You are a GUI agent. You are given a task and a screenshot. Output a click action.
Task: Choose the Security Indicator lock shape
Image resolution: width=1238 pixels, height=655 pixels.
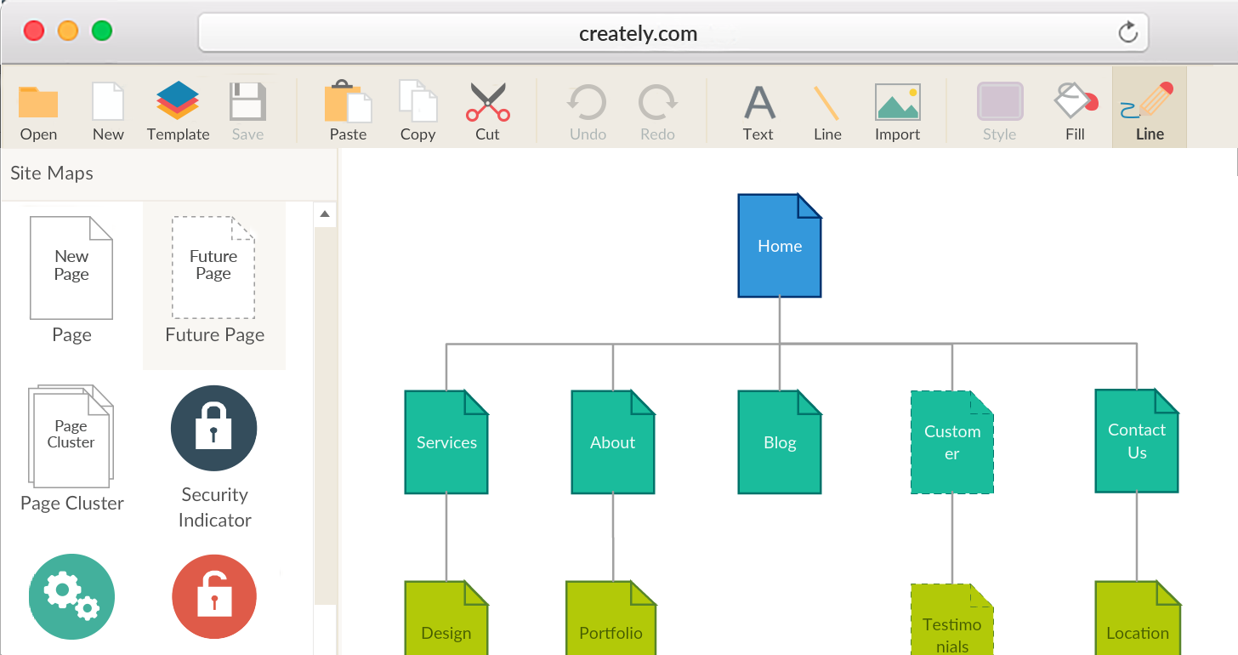(214, 428)
